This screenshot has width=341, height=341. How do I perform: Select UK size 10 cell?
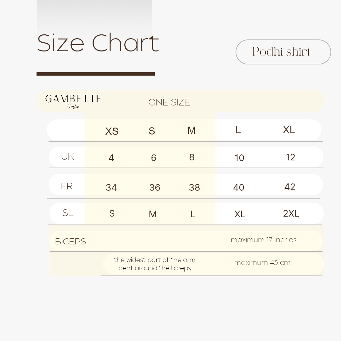coord(239,158)
